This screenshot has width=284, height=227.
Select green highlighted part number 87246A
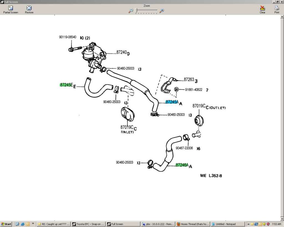tap(182, 165)
